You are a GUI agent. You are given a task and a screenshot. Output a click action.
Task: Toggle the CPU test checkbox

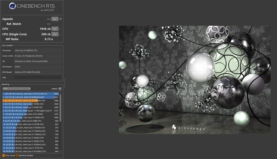(x=61, y=29)
